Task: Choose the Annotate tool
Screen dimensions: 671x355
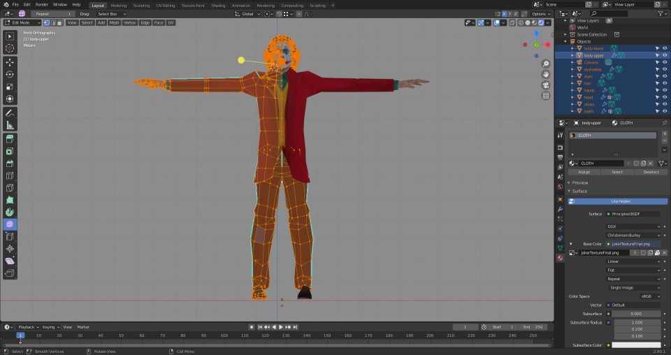Action: tap(10, 113)
